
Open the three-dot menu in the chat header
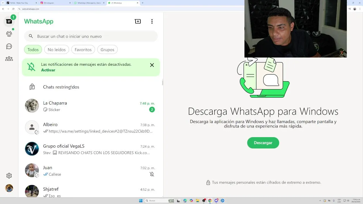pyautogui.click(x=152, y=22)
